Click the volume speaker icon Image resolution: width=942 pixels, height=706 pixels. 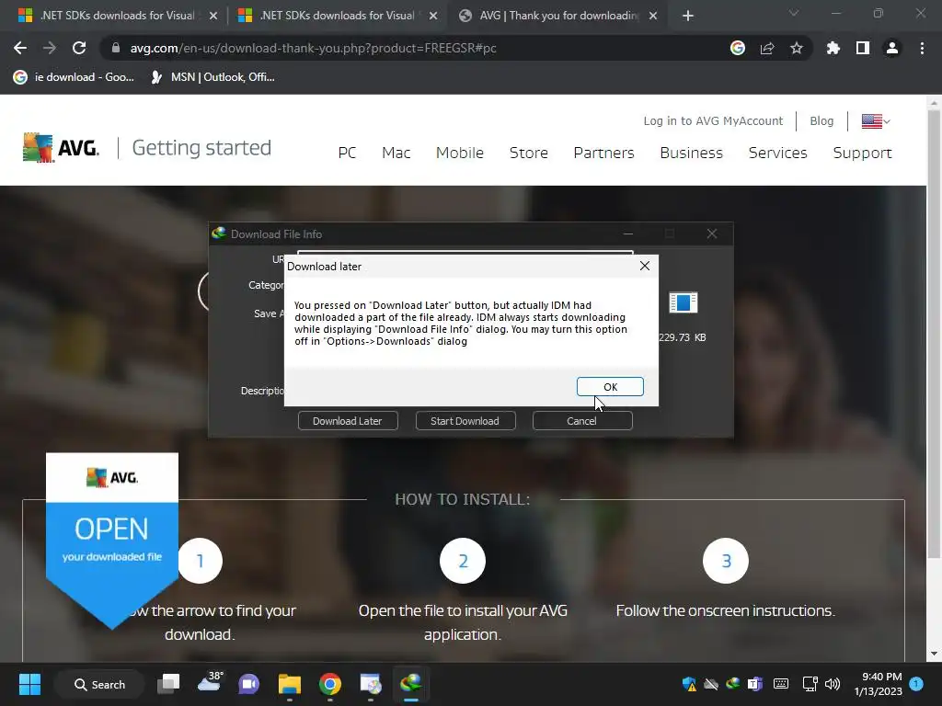click(833, 684)
